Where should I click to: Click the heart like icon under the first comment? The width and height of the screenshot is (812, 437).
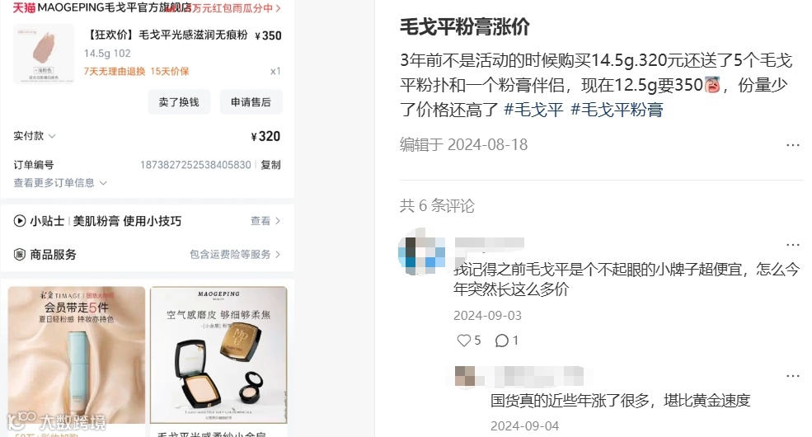(x=464, y=341)
